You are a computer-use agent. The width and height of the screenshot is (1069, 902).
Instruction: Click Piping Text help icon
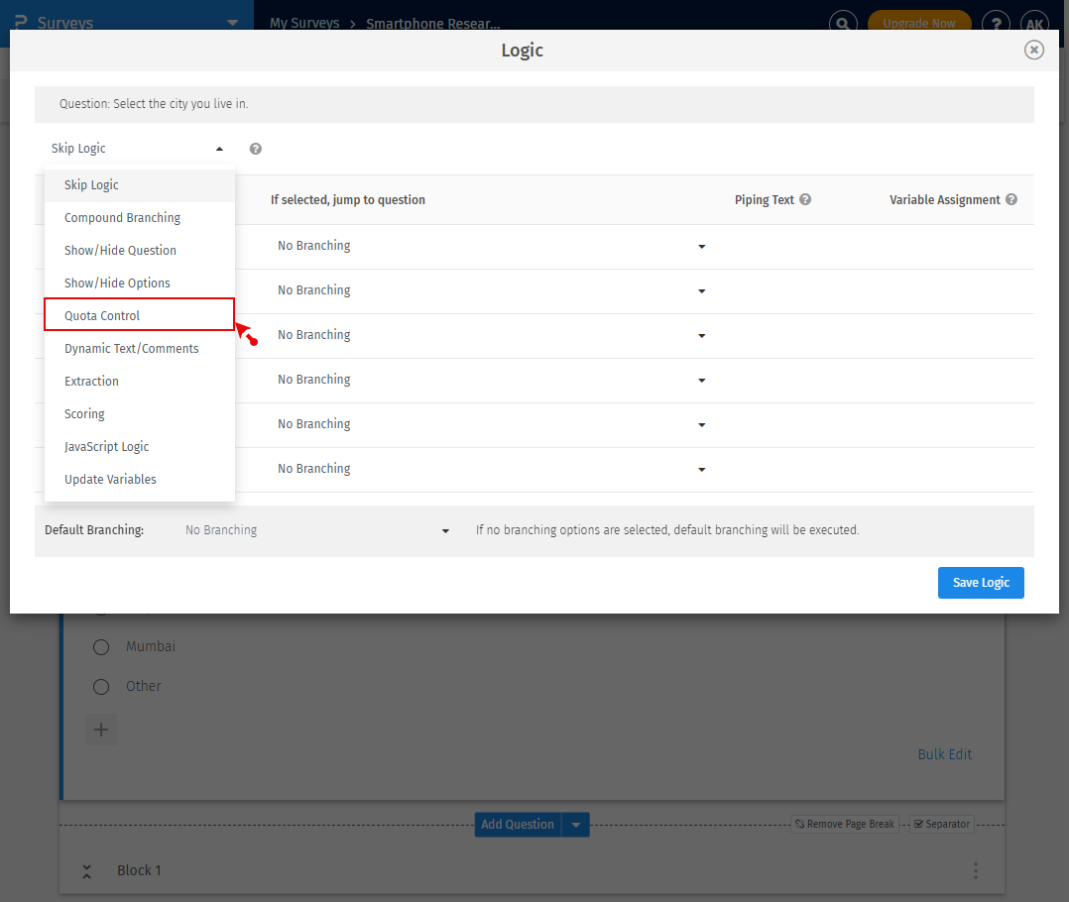(x=805, y=199)
